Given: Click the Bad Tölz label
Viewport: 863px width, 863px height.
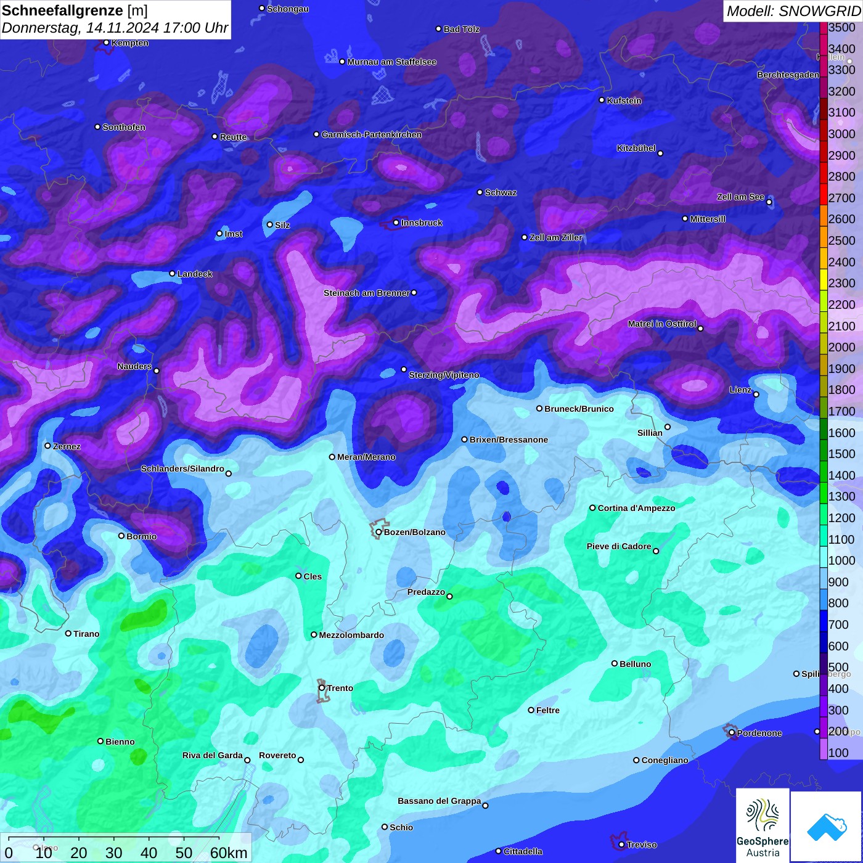Looking at the screenshot, I should pos(462,29).
